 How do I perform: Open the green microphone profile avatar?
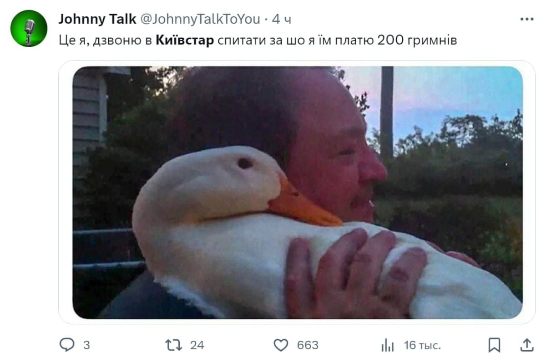point(29,28)
